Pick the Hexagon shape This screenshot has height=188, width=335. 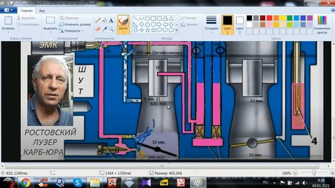[x=153, y=25]
